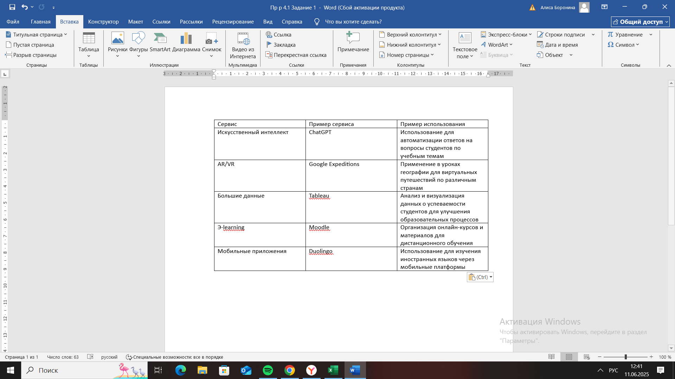
Task: Open Excel from the taskbar
Action: pos(333,370)
